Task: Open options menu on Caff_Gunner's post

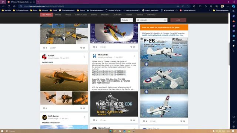Action: (x=85, y=117)
